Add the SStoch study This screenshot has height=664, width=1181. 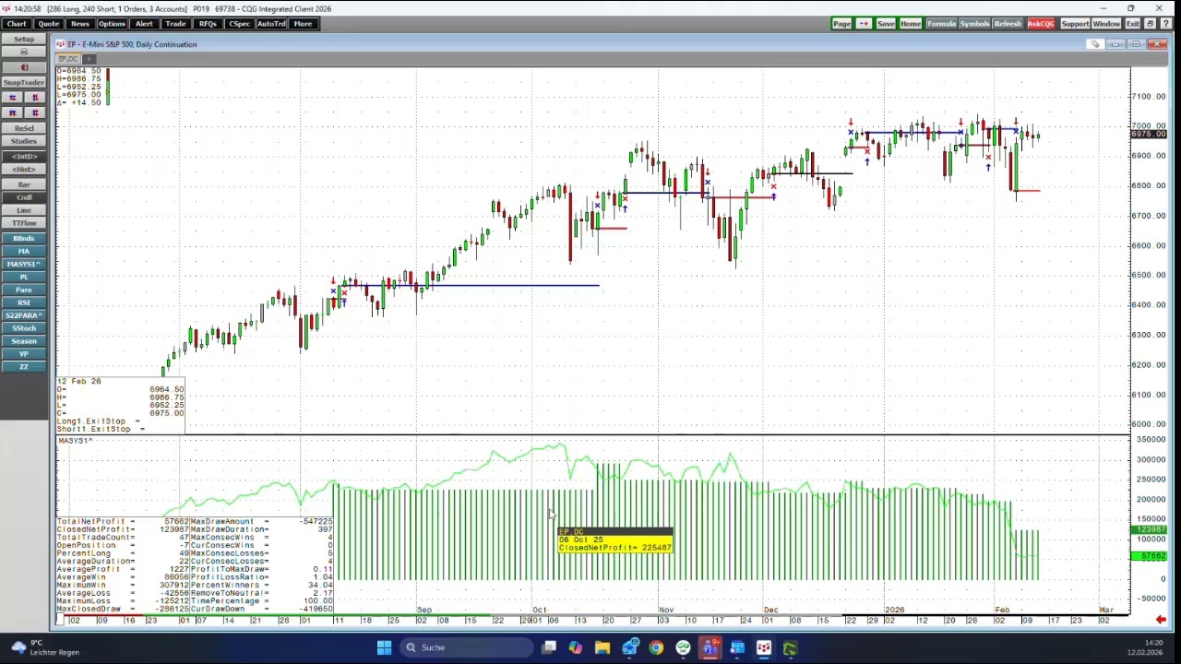coord(24,328)
